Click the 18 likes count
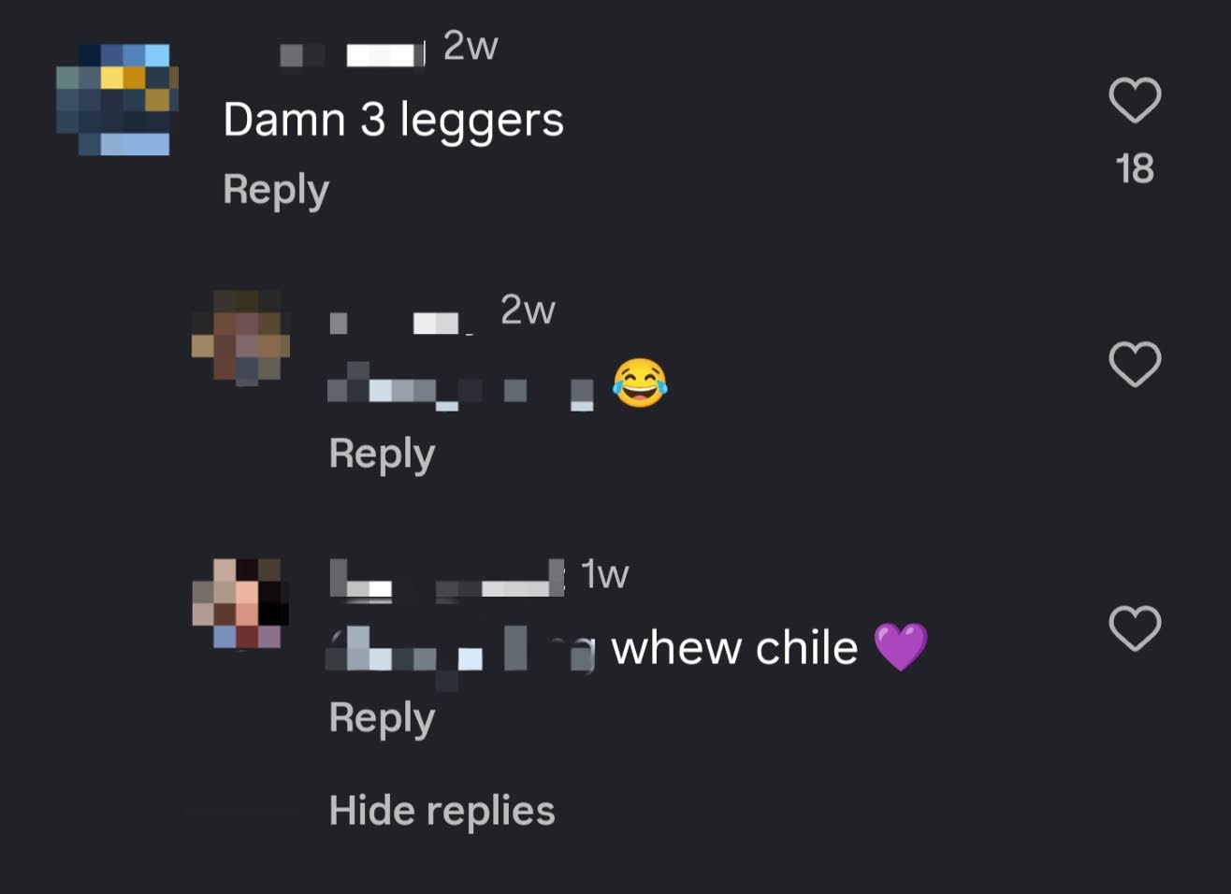Screen dimensions: 1231x894 [1135, 169]
